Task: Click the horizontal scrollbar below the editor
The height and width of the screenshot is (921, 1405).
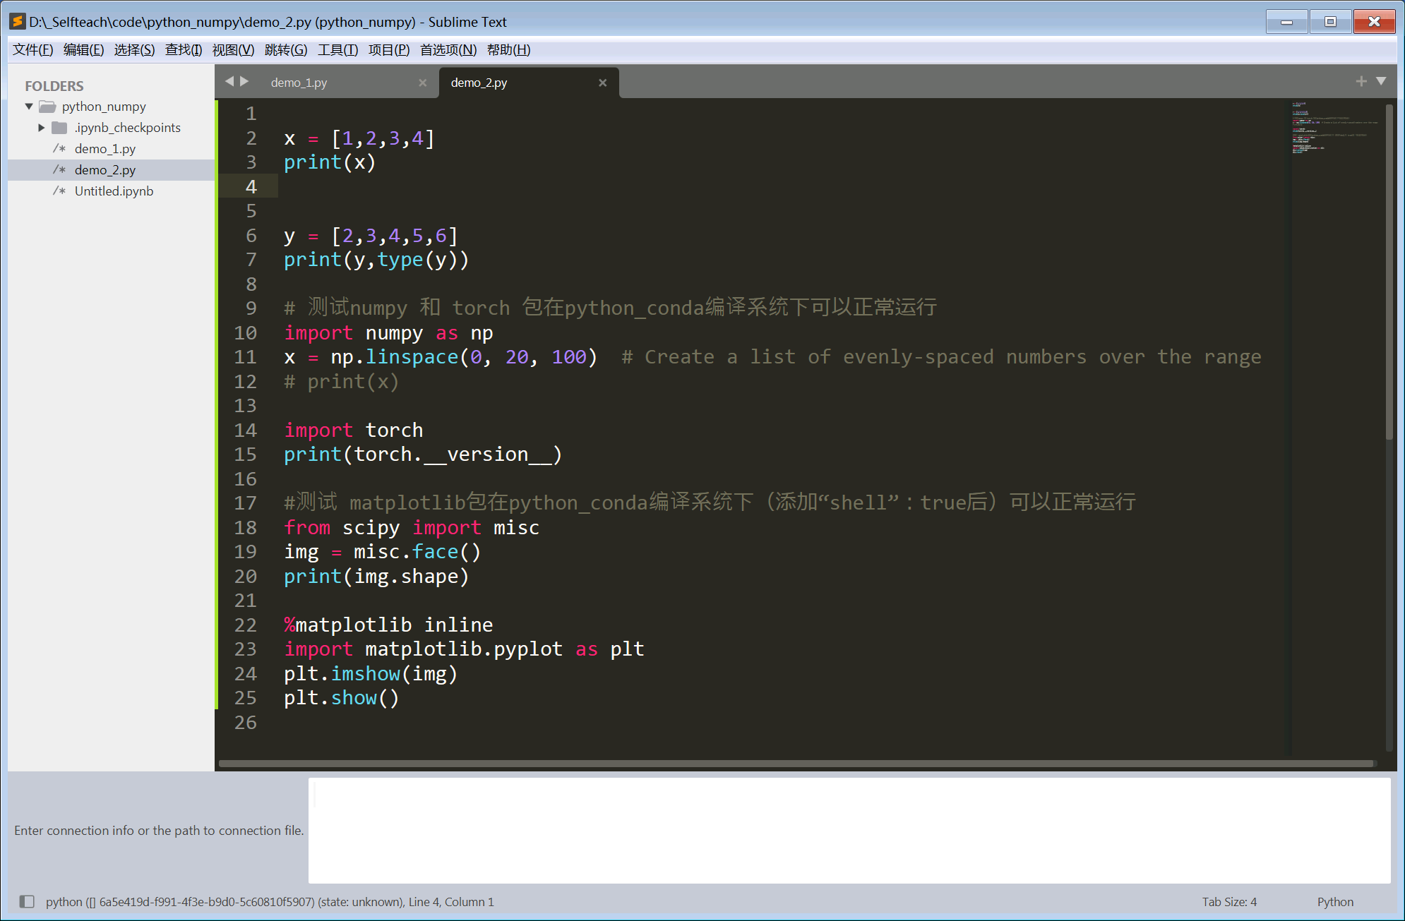Action: pos(798,764)
